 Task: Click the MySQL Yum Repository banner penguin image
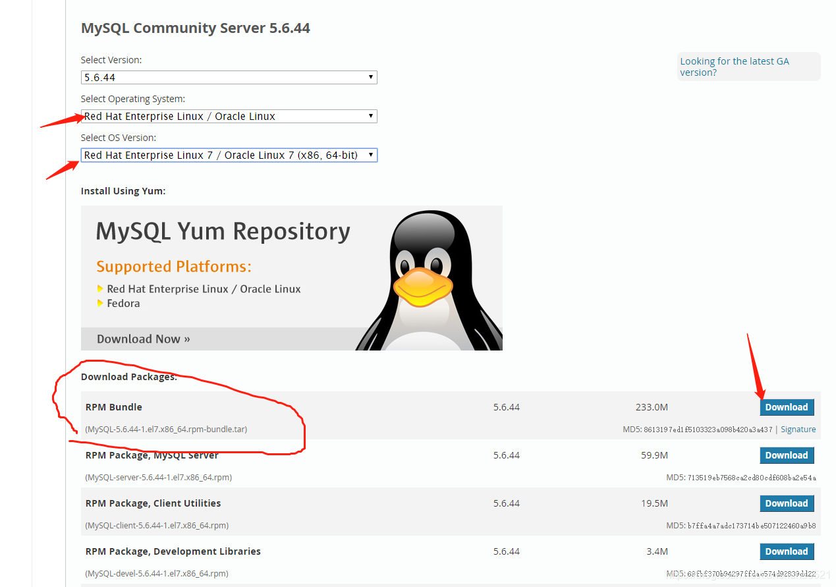[x=429, y=280]
